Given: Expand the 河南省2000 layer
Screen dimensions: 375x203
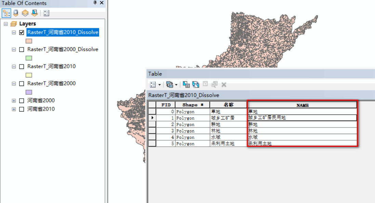Looking at the screenshot, I should (14, 101).
